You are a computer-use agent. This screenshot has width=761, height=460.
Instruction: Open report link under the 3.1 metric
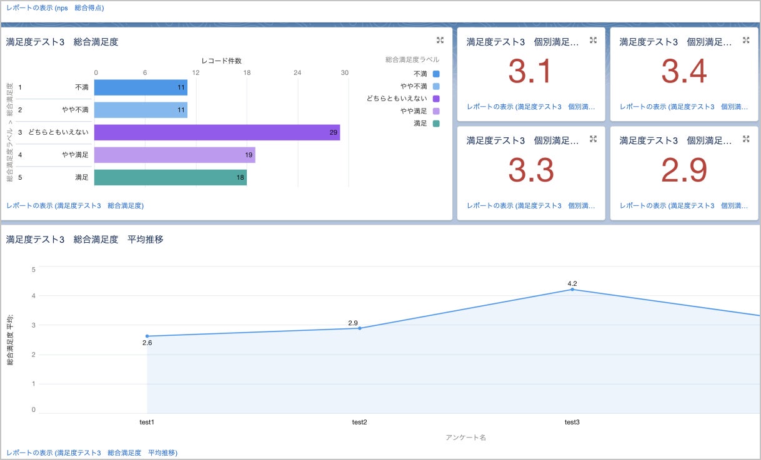[532, 107]
